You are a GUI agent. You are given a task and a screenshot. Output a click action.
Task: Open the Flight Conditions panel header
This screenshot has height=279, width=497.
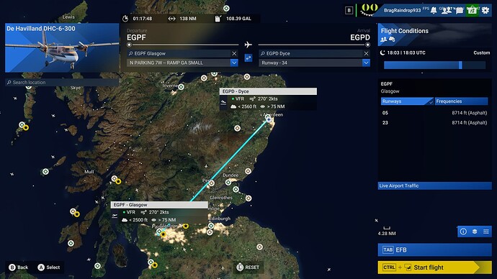coord(434,35)
